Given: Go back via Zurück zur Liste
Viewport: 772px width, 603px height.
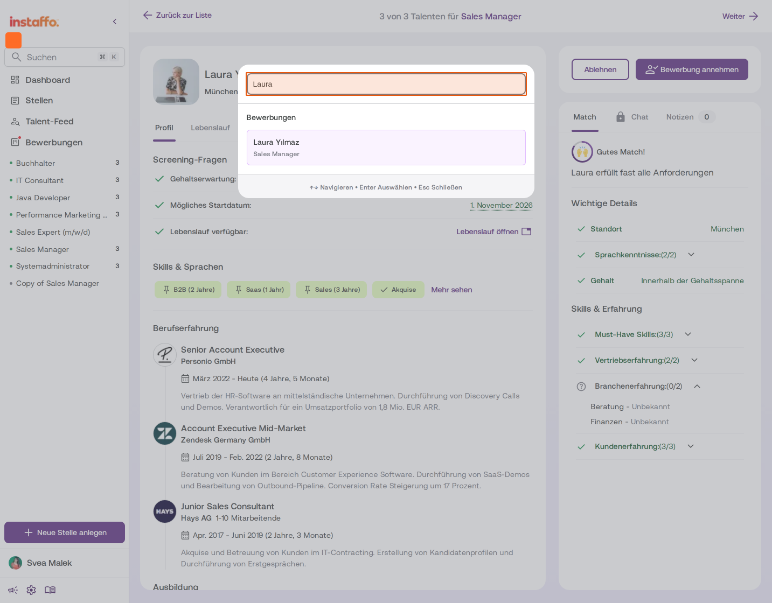Looking at the screenshot, I should tap(177, 16).
